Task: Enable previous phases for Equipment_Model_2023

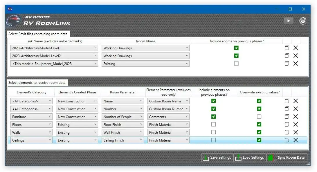Action: click(236, 64)
